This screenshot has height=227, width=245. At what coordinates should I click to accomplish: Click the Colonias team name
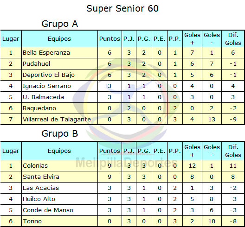[35, 165]
